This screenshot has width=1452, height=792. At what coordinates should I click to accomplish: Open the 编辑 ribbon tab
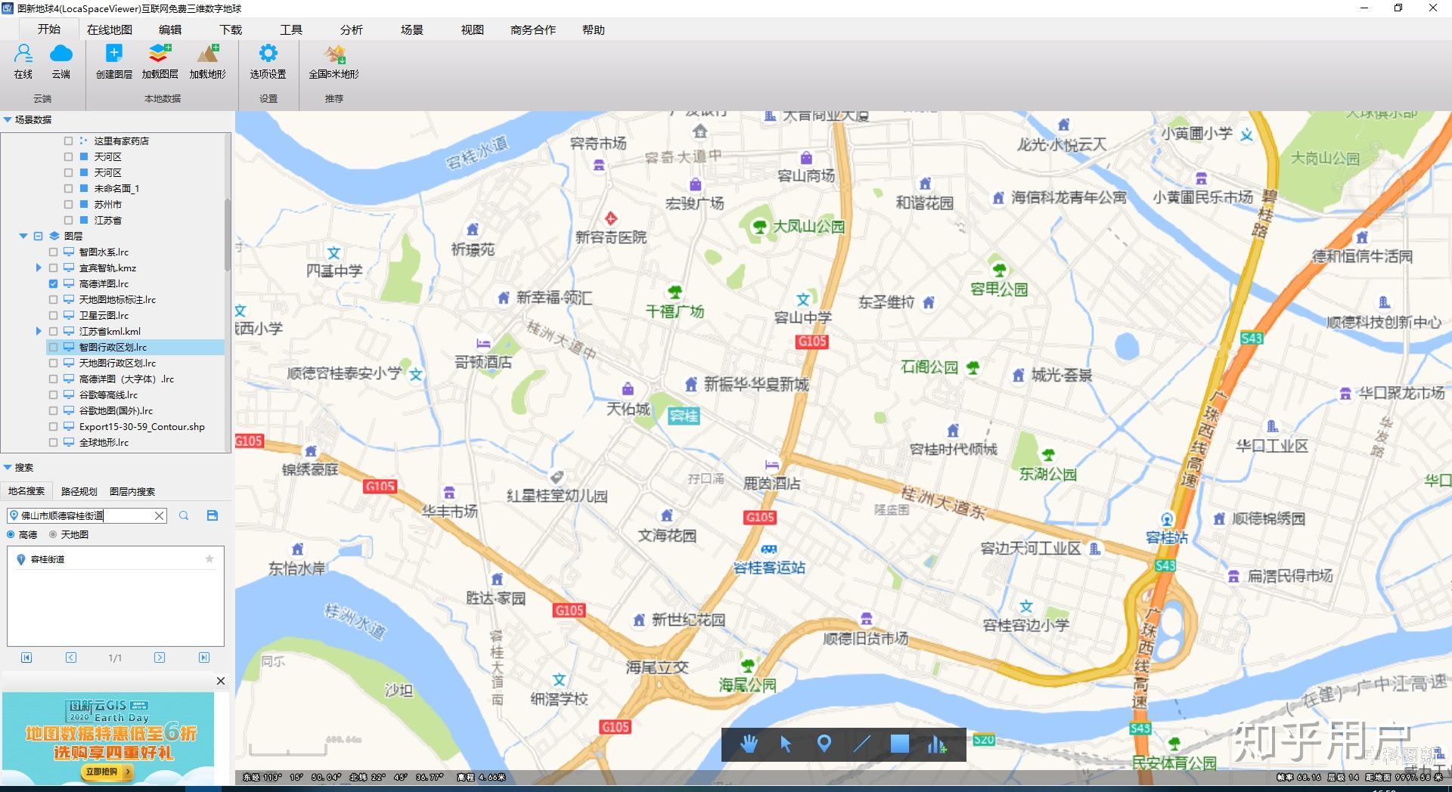(x=170, y=29)
